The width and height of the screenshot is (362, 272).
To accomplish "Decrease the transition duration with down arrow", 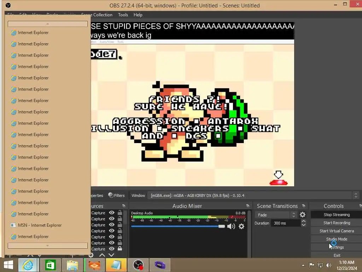I will (x=304, y=225).
